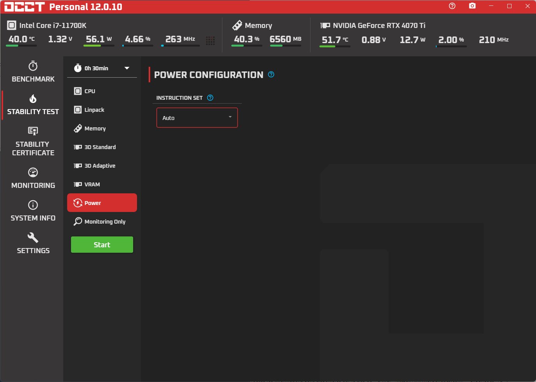Open the Instruction Set Auto dropdown
The height and width of the screenshot is (382, 536).
pyautogui.click(x=197, y=118)
